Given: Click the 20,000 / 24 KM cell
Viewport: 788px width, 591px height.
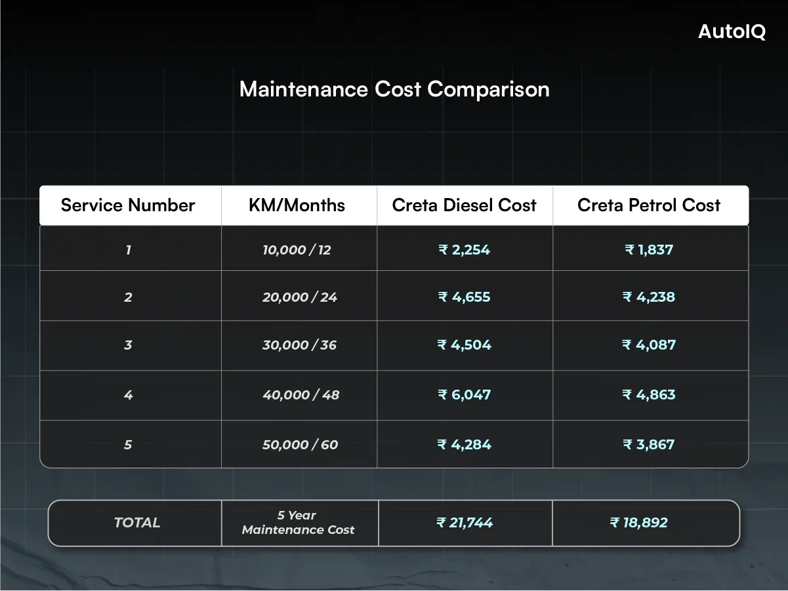Looking at the screenshot, I should coord(299,296).
